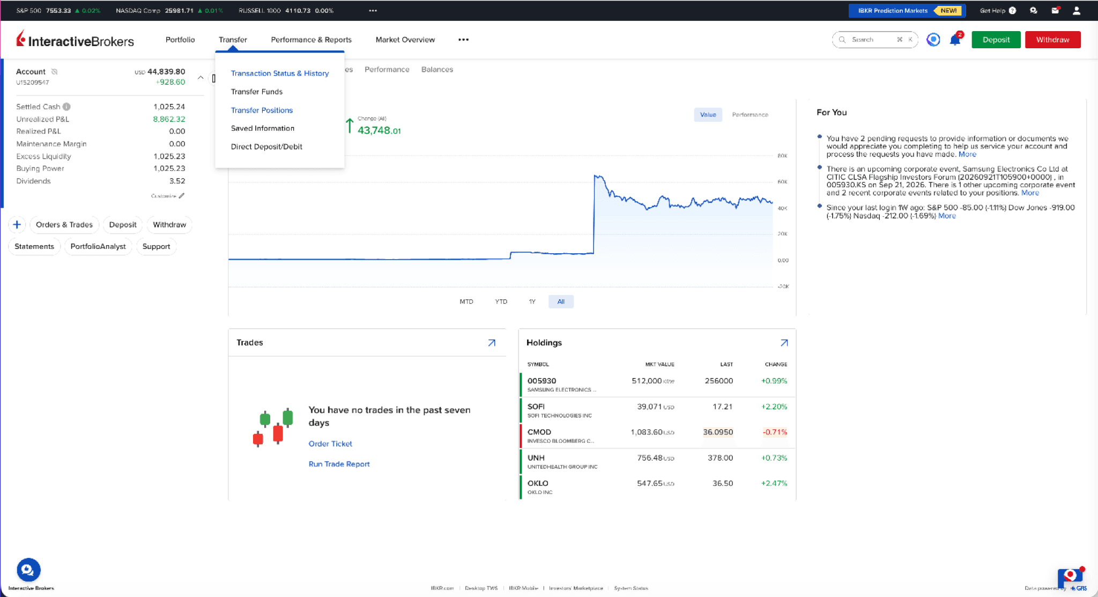The width and height of the screenshot is (1098, 597).
Task: Open the more navigation options ellipsis
Action: tap(464, 40)
